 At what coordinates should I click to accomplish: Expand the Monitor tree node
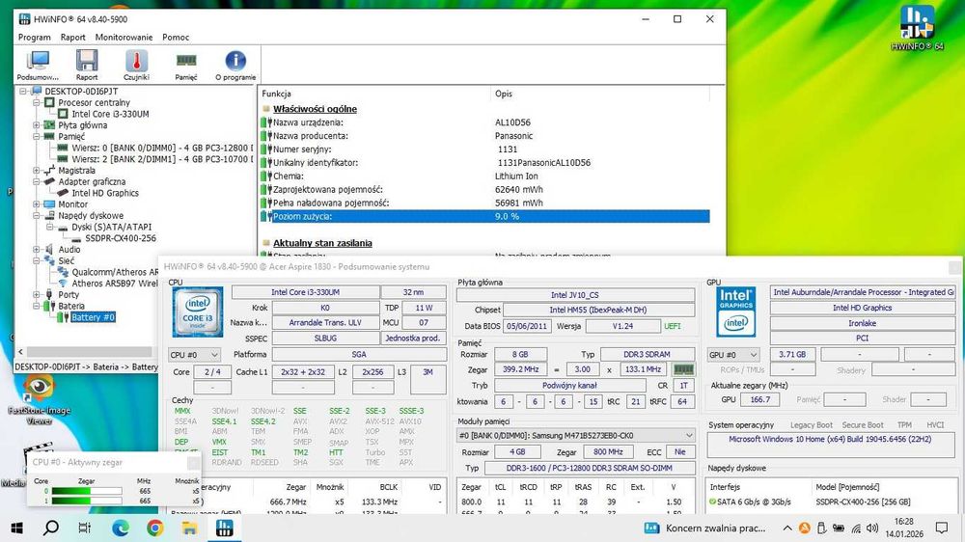[37, 204]
